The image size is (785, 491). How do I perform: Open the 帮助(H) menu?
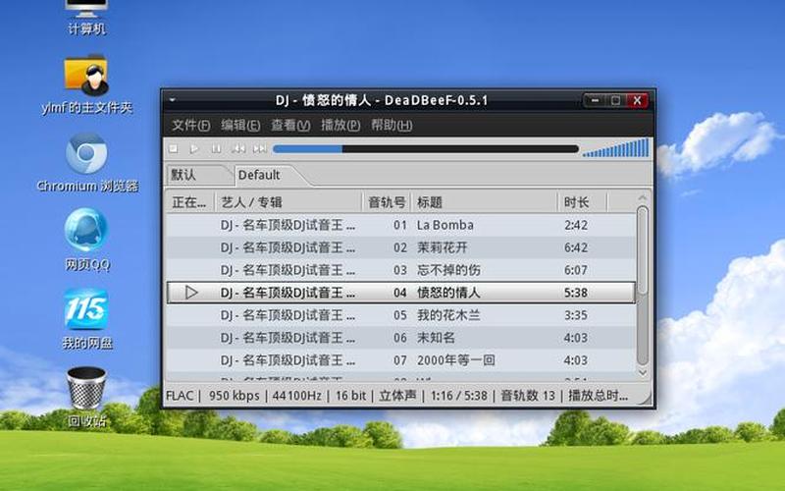pos(392,126)
